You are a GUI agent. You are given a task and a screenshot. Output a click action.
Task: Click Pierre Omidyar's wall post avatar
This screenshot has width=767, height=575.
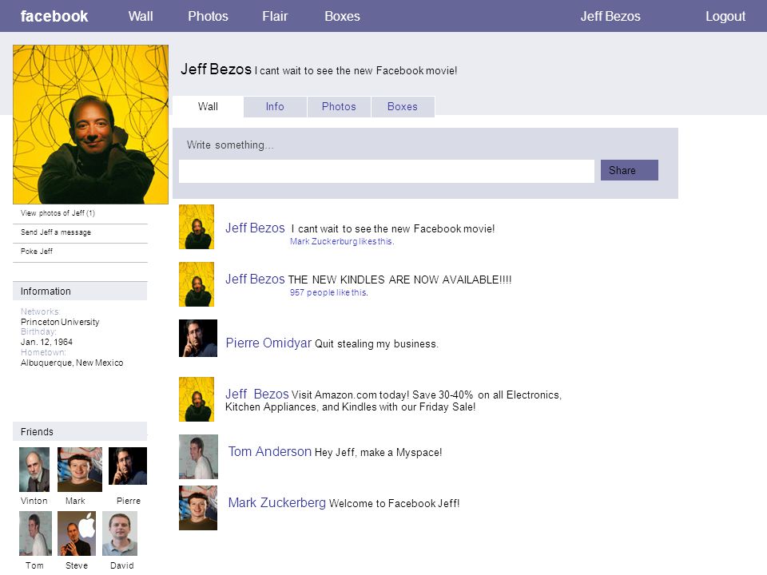(x=198, y=339)
